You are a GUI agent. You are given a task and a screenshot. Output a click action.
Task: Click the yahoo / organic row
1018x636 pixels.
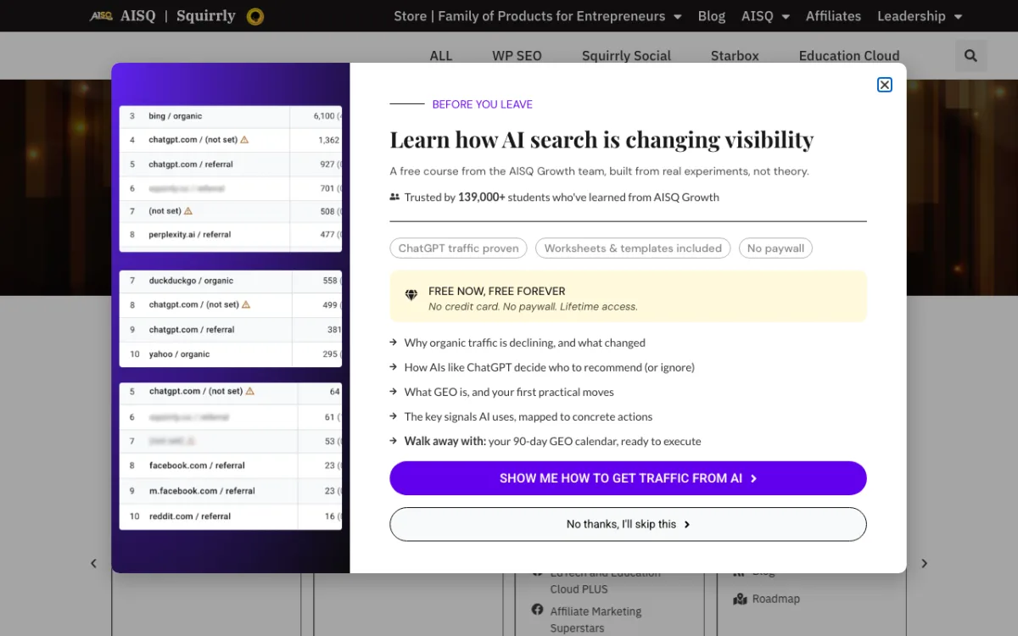[x=231, y=354]
